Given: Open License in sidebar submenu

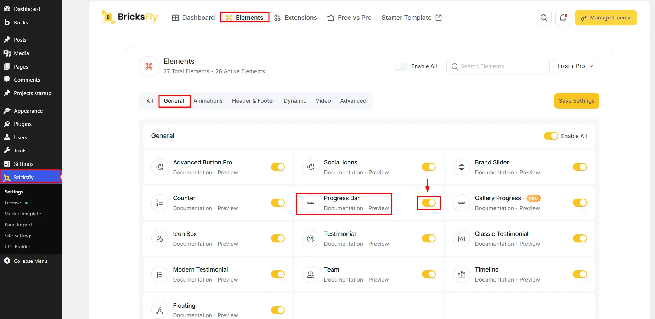Looking at the screenshot, I should point(13,203).
